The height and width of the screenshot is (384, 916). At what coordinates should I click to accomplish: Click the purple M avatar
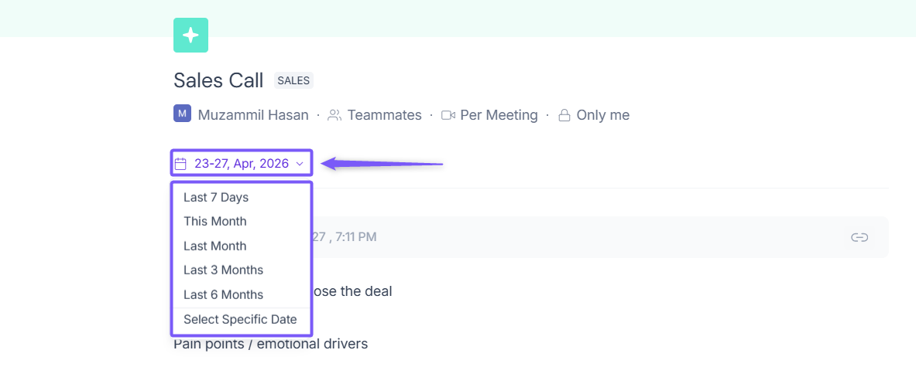coord(182,114)
